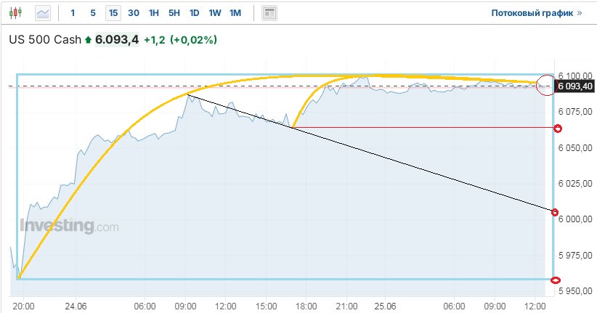The height and width of the screenshot is (313, 597).
Task: Choose the 1M interval
Action: (x=235, y=13)
